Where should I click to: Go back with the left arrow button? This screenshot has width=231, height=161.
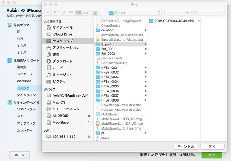coord(48,13)
